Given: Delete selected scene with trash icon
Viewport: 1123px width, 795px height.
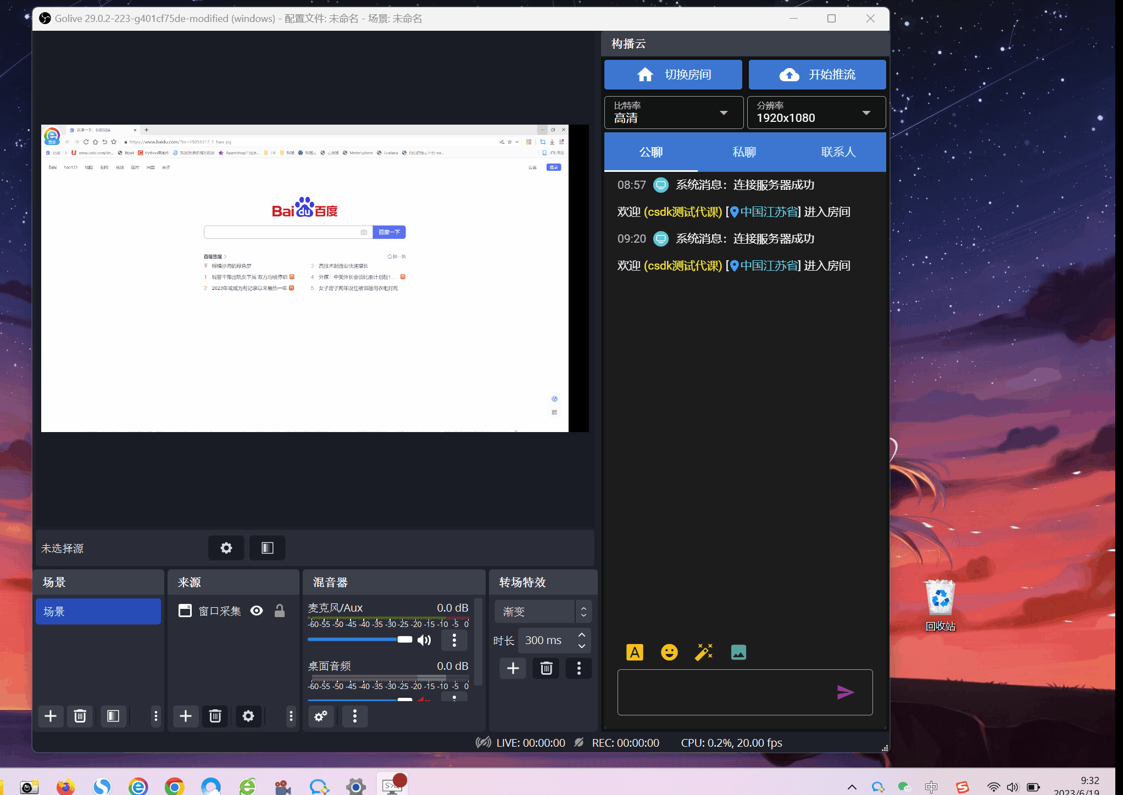Looking at the screenshot, I should click(80, 716).
